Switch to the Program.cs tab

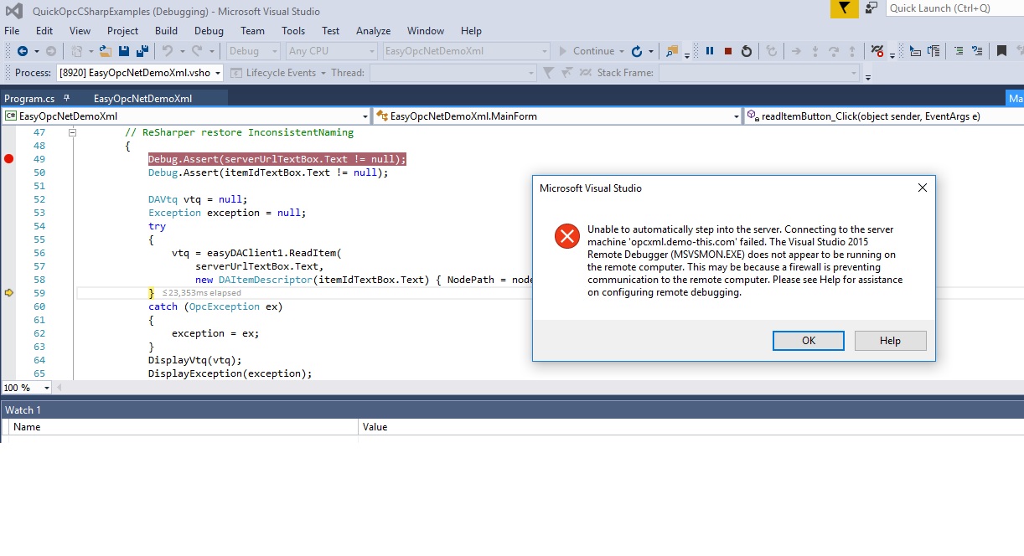pos(29,99)
